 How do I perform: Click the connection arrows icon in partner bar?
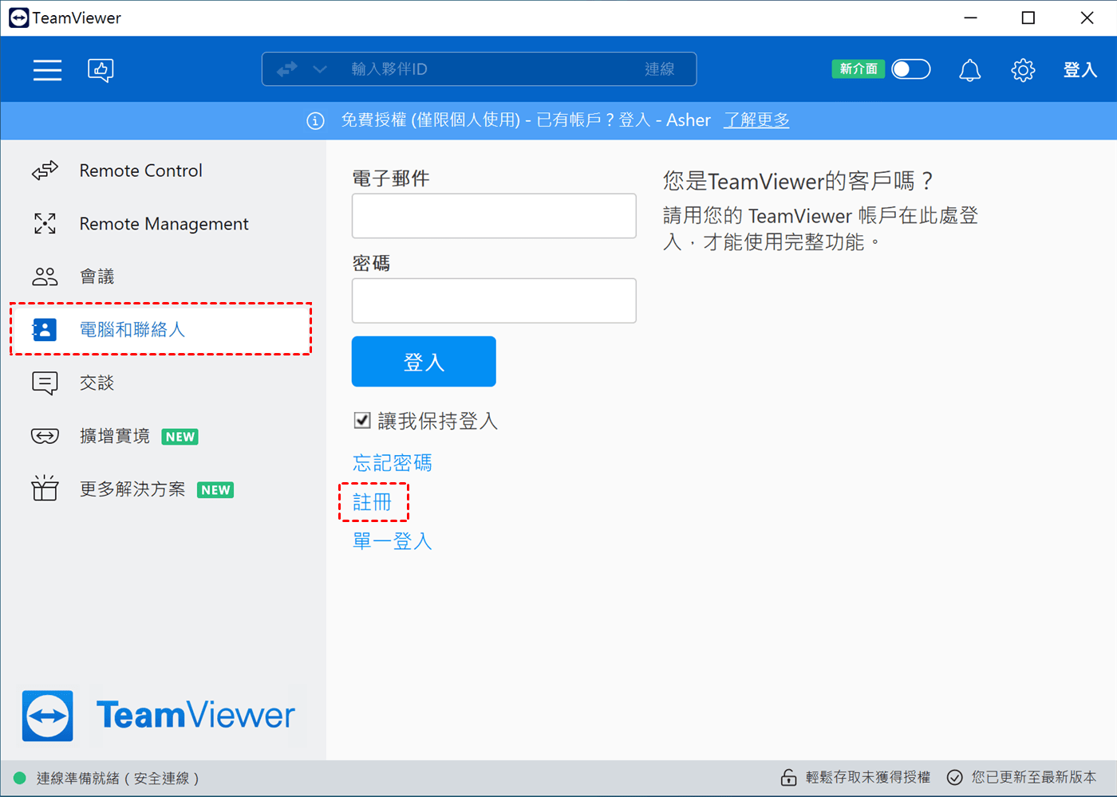click(x=287, y=69)
